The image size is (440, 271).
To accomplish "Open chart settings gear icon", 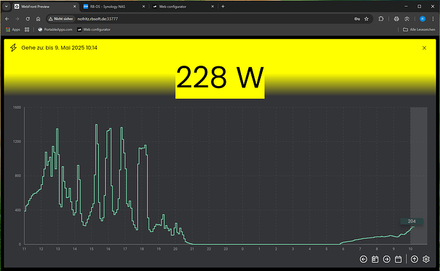I will coord(426,260).
